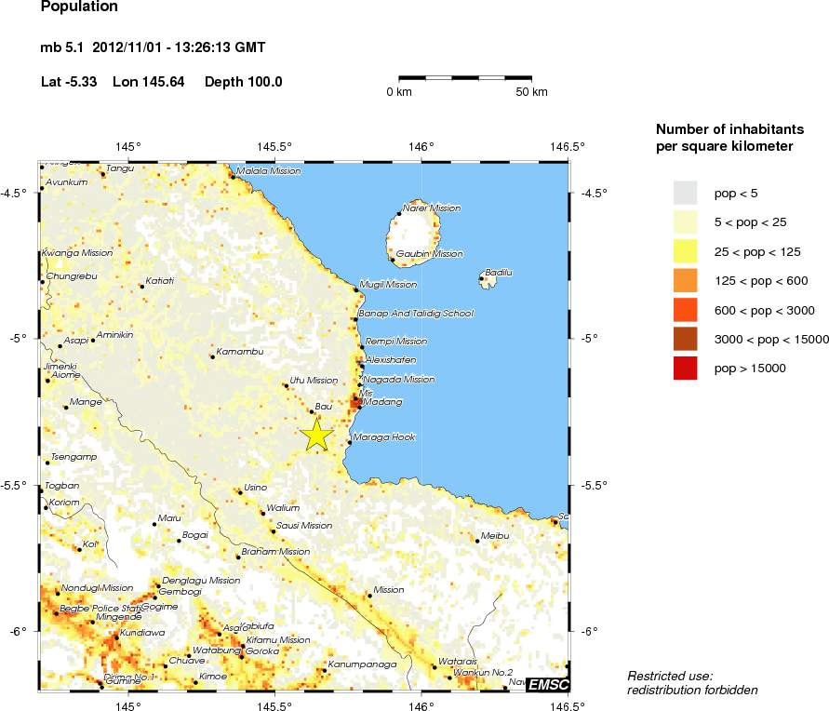Select the pop > 15000 red swatch
829x711 pixels.
[x=685, y=368]
